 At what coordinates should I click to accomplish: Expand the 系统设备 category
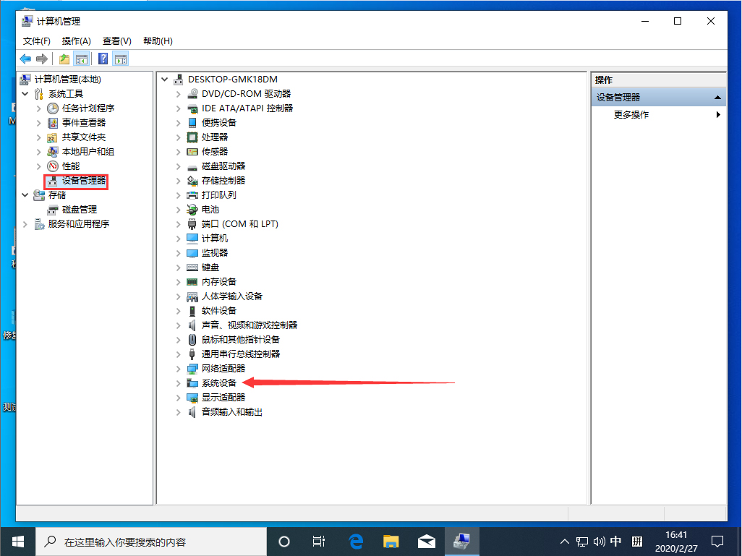click(177, 382)
